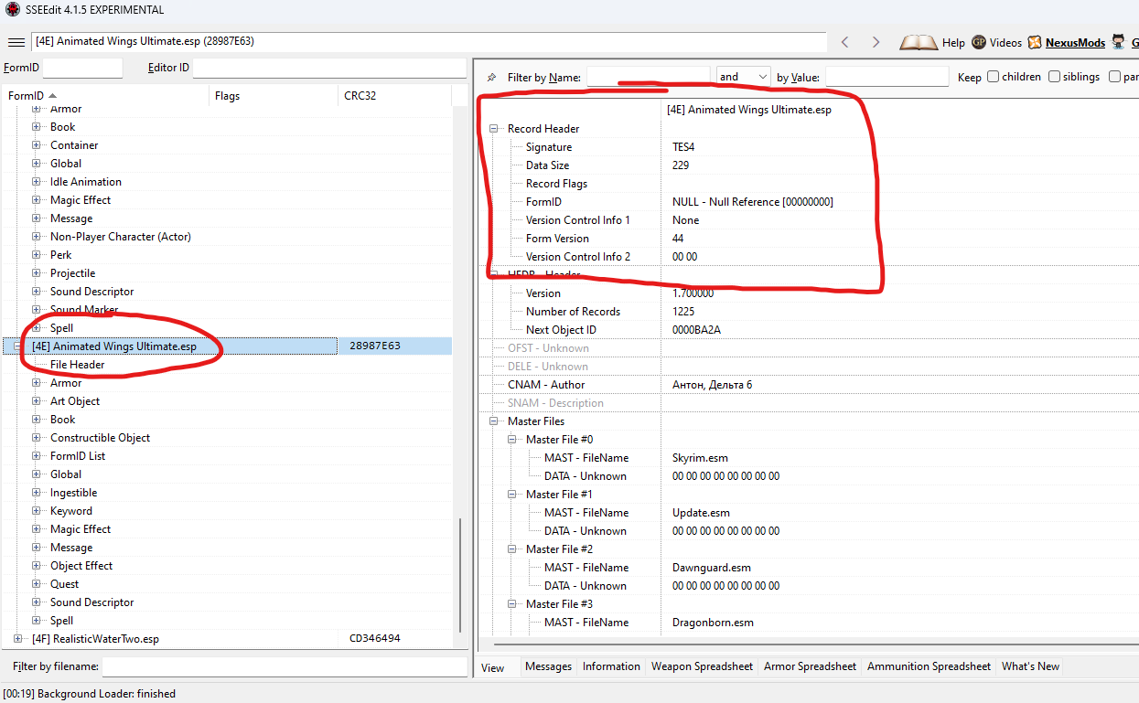Sort by the Flags column header
The width and height of the screenshot is (1139, 703).
click(274, 96)
